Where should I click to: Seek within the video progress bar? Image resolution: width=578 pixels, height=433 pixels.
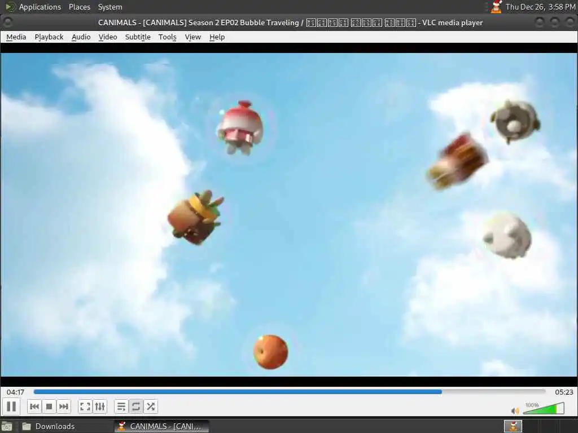click(290, 392)
